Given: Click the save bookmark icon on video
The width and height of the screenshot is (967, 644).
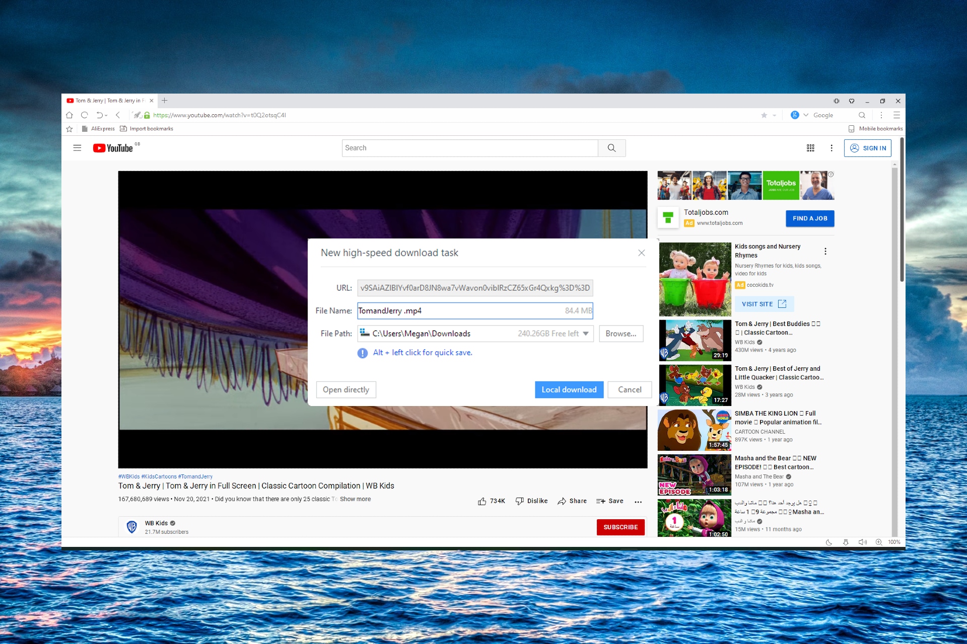Looking at the screenshot, I should (x=610, y=500).
